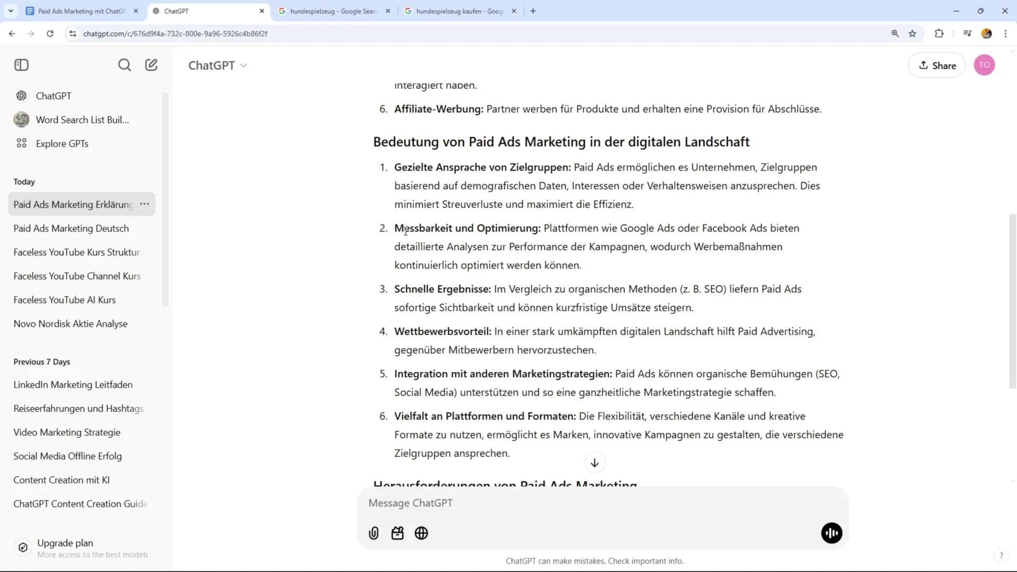
Task: Open the zoom magnifier icon in address bar
Action: point(895,33)
